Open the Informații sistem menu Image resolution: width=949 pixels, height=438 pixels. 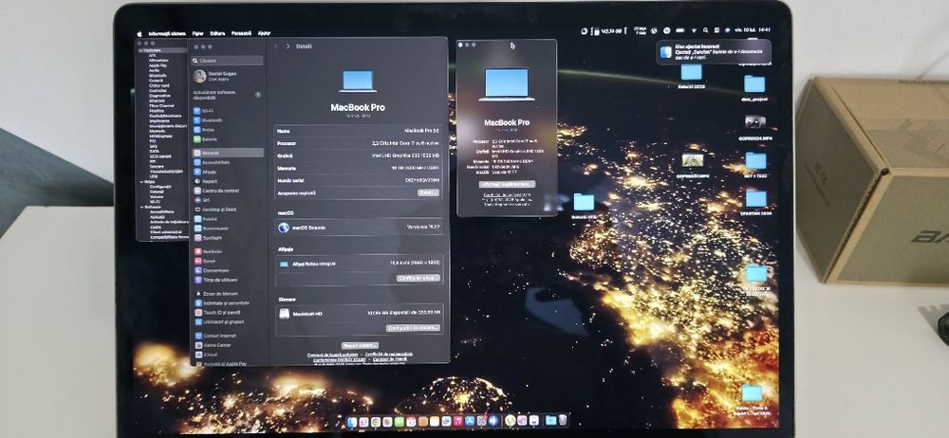167,33
